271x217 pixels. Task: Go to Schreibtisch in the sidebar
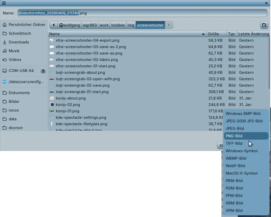point(24,33)
